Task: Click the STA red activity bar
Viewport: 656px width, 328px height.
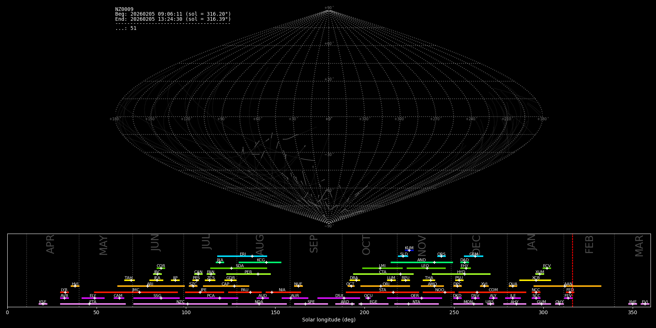Action: (x=382, y=292)
